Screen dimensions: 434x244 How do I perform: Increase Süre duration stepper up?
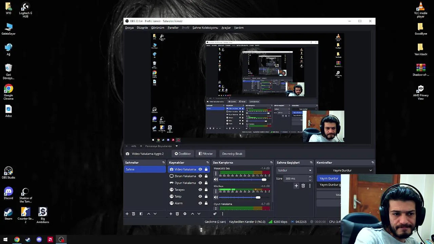310,177
